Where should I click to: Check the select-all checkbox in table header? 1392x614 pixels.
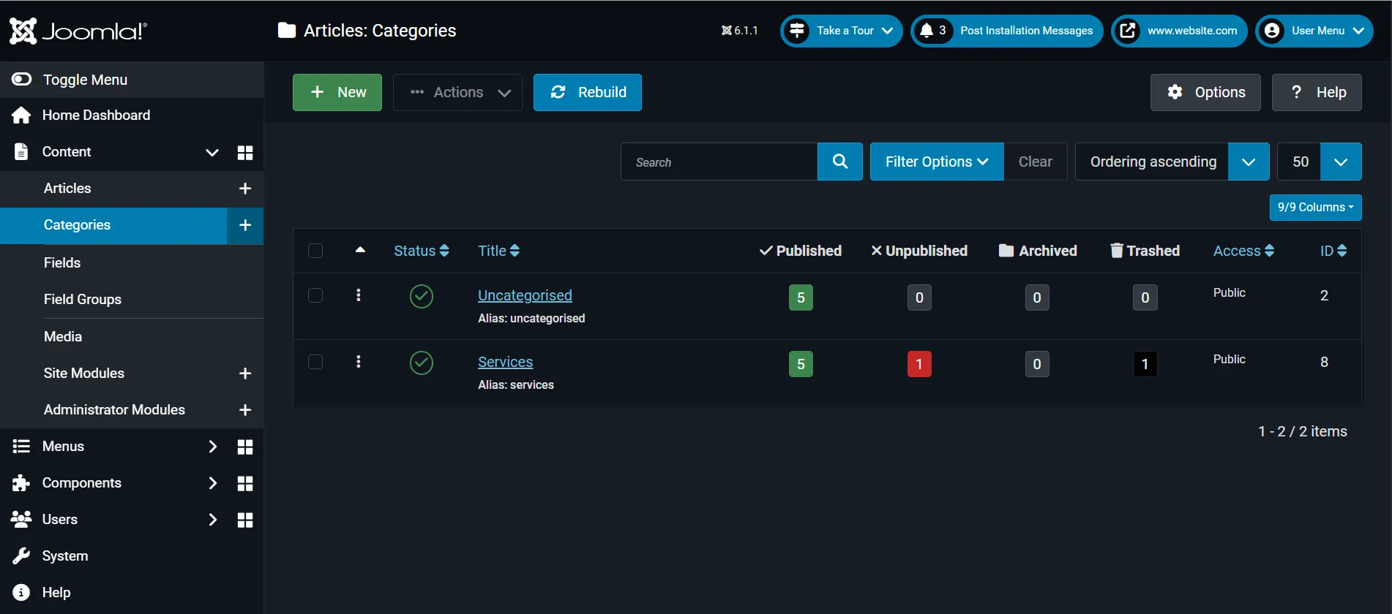point(315,251)
